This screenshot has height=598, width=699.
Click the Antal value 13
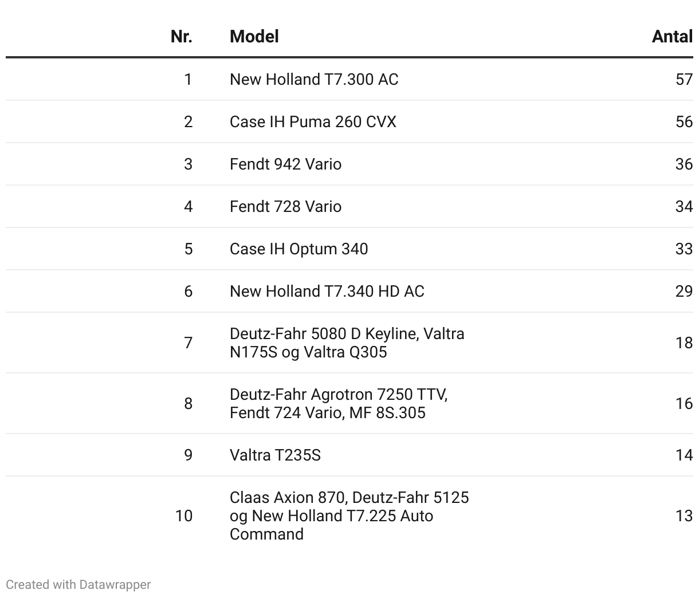(x=684, y=516)
